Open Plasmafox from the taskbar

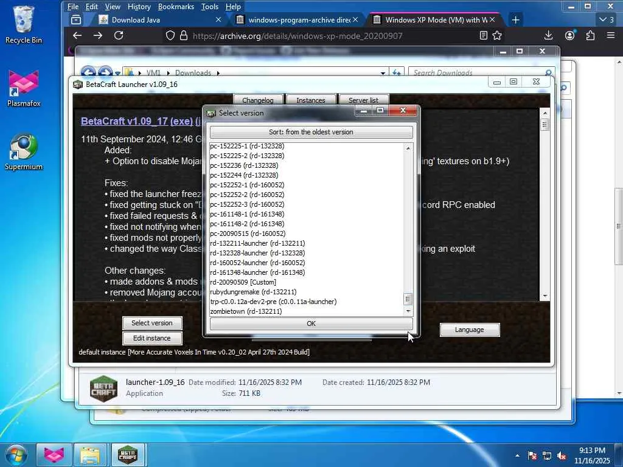54,455
